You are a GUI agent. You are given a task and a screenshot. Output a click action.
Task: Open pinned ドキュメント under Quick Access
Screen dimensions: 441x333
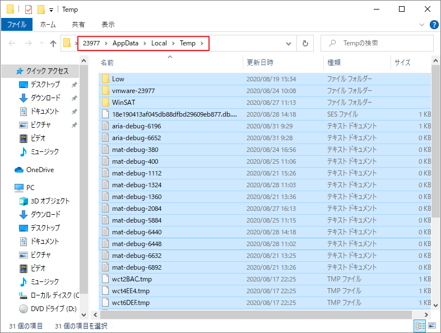pyautogui.click(x=45, y=112)
